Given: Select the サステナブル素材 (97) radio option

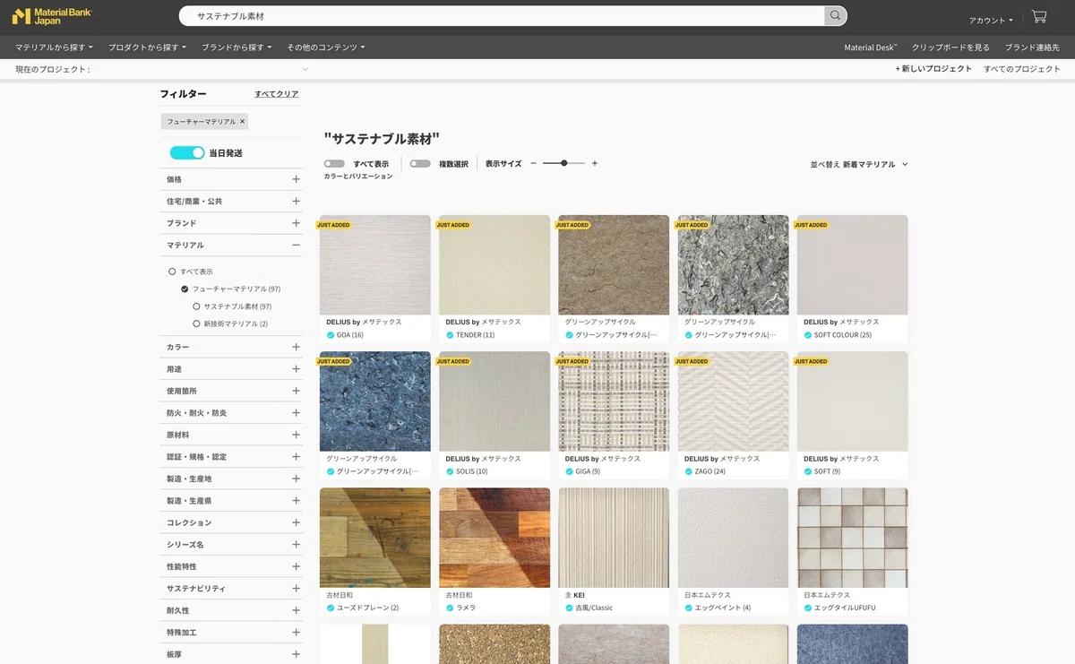Looking at the screenshot, I should (x=196, y=306).
